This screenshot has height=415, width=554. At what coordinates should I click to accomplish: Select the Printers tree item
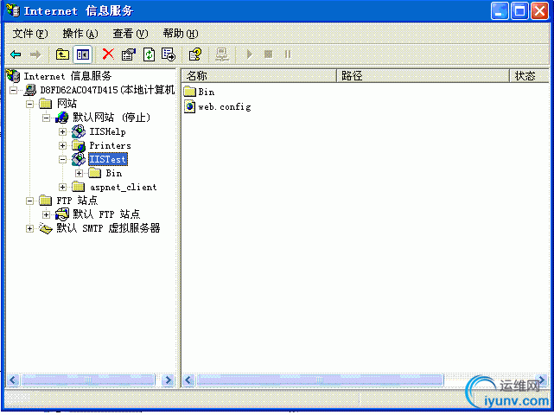[x=110, y=145]
